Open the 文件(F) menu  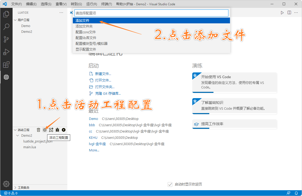point(17,4)
